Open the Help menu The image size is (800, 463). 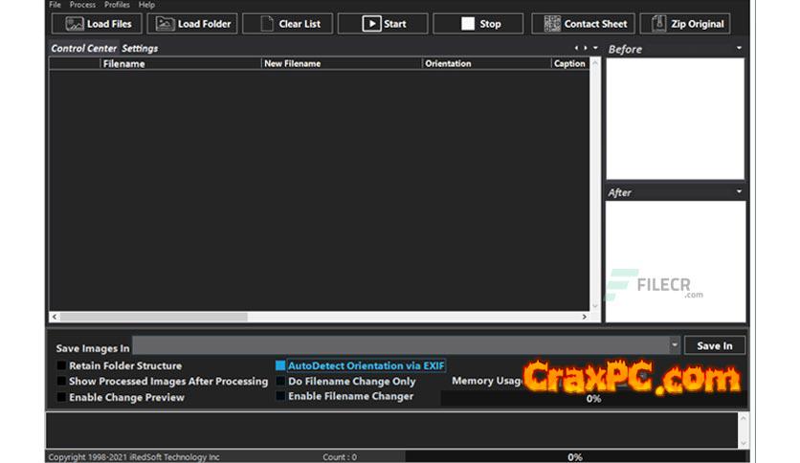[146, 5]
